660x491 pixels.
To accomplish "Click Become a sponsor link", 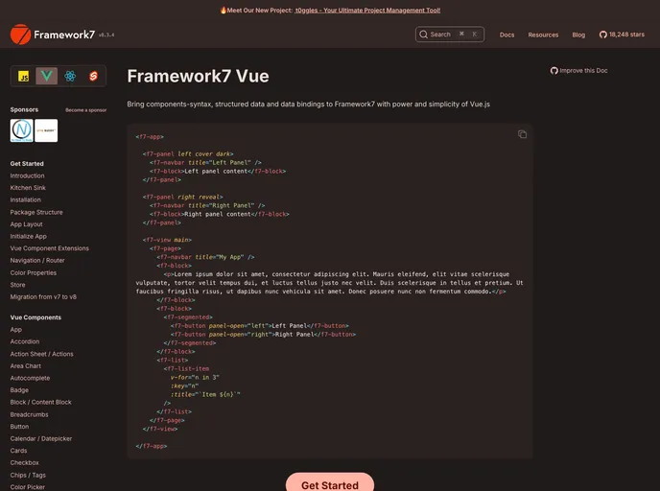I will pyautogui.click(x=86, y=110).
